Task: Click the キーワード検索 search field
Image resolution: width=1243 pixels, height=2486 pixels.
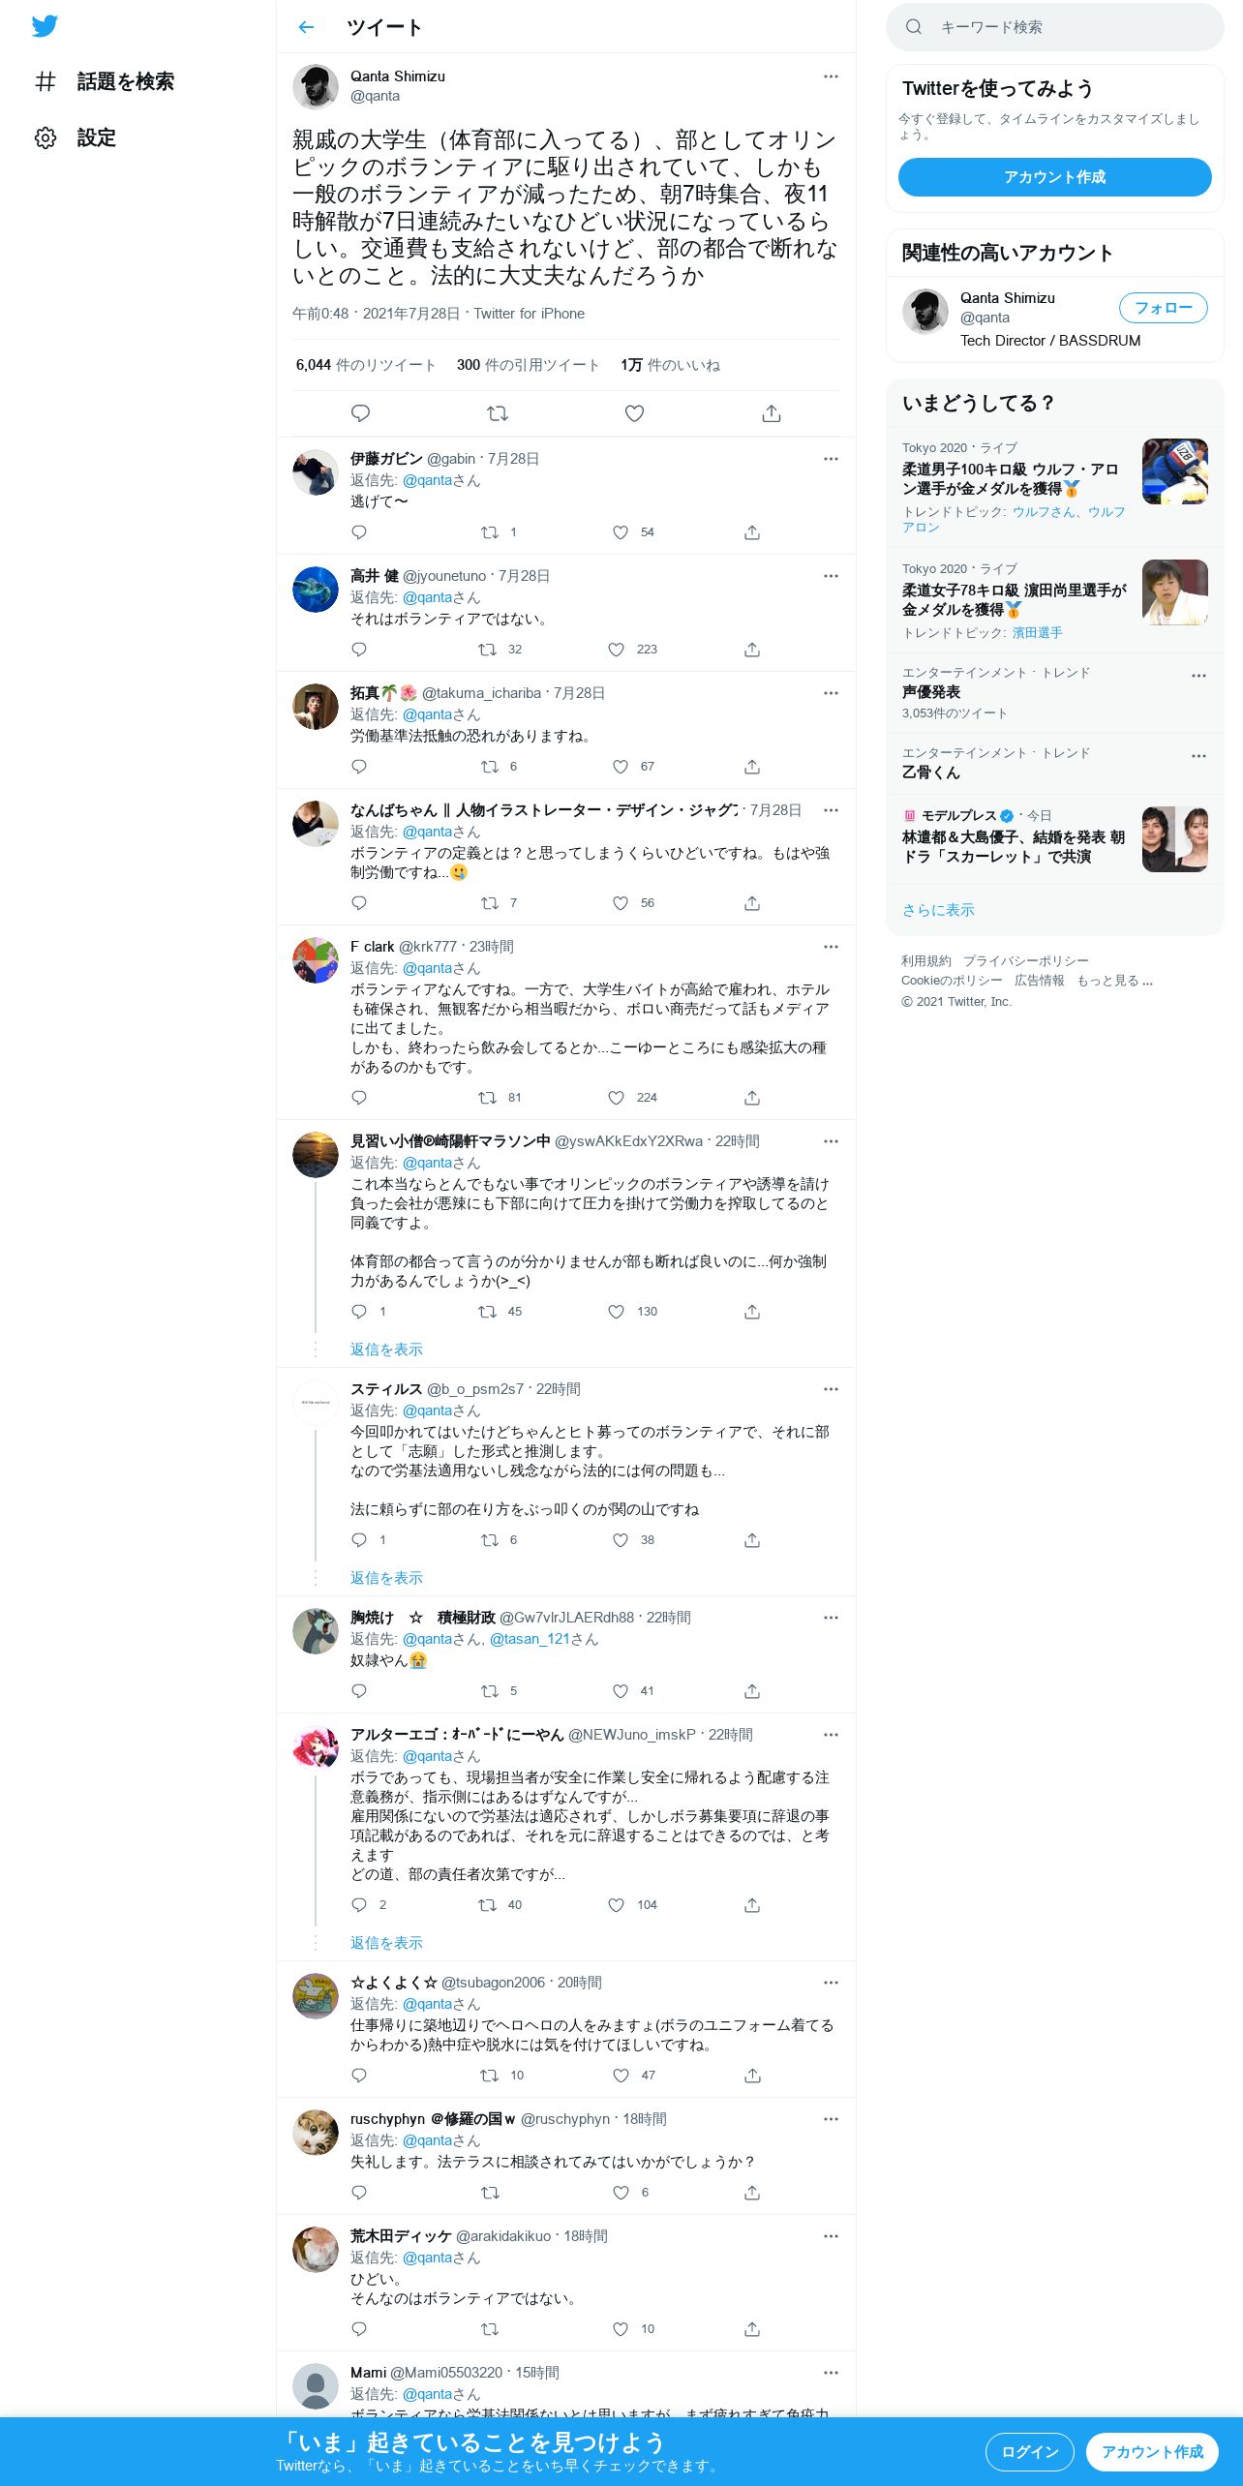Action: (1055, 27)
